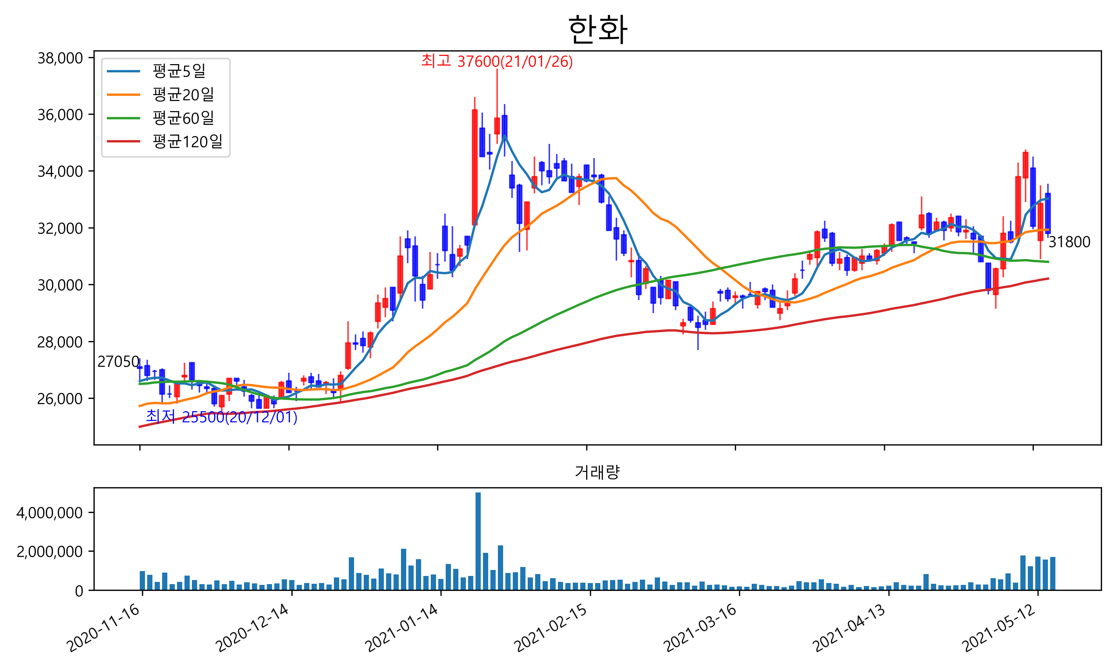Viewport: 1118px width, 671px height.
Task: Click the 30,000 price axis label
Action: (60, 285)
